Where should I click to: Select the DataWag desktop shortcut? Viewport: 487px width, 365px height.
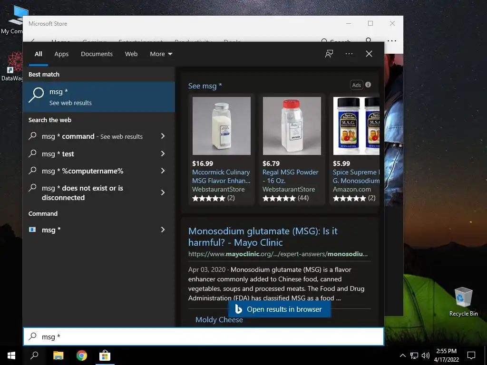coord(12,67)
